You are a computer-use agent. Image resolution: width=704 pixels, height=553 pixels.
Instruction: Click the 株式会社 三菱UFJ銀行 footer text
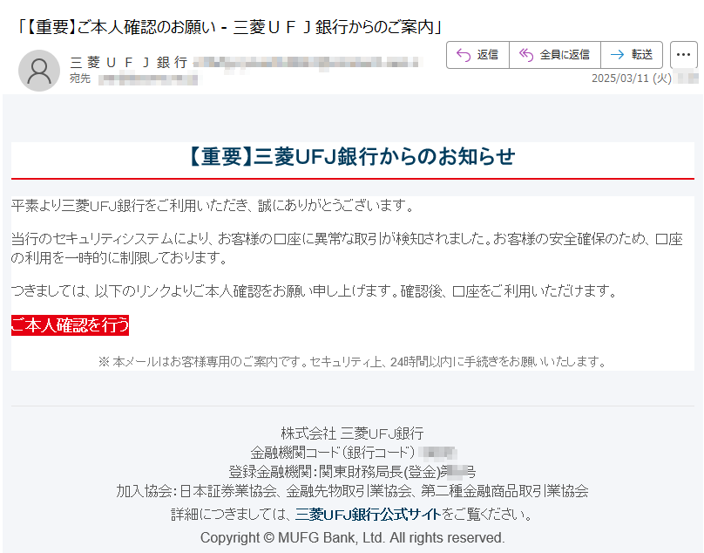(353, 434)
